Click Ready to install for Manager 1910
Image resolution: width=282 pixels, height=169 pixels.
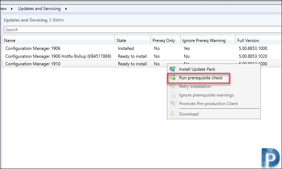[x=132, y=64]
